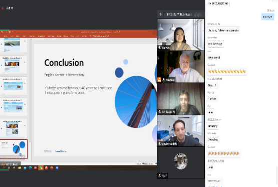
Task: Click the speaker microphone icon above Shiyun's video
Action: click(161, 15)
